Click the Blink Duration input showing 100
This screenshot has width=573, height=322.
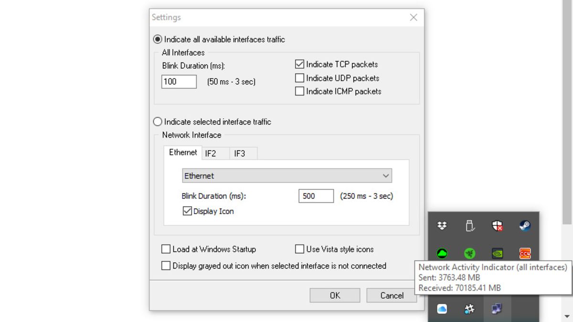[179, 81]
